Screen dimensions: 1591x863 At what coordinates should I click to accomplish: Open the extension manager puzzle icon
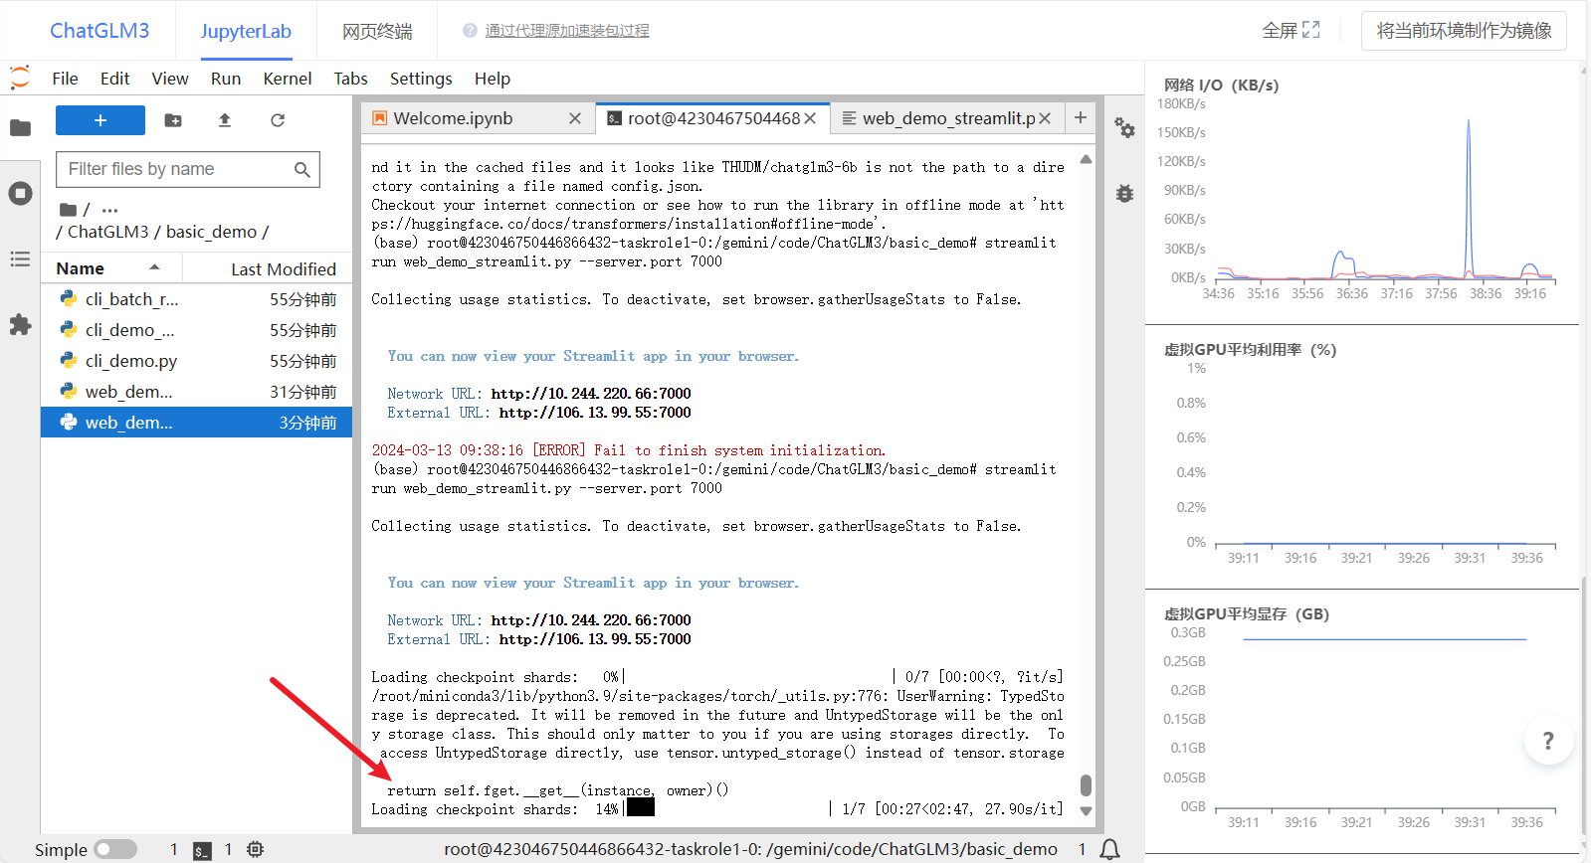click(20, 325)
